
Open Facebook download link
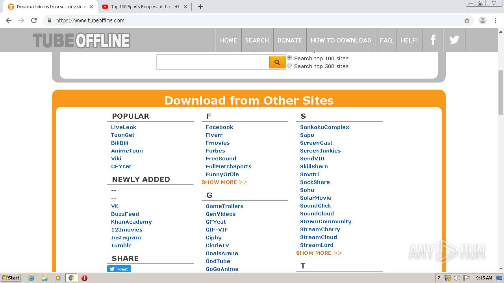219,127
